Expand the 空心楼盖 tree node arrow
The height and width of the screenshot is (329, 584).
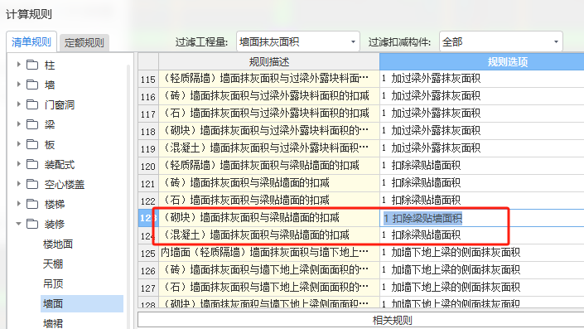click(x=18, y=184)
